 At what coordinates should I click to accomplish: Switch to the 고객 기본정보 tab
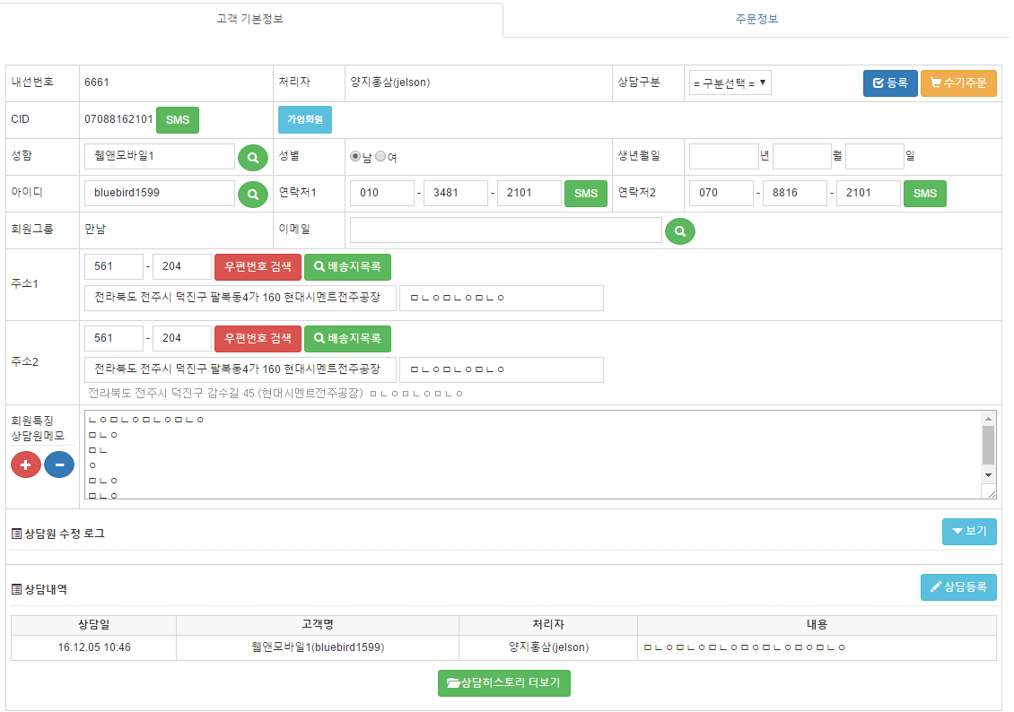(250, 19)
